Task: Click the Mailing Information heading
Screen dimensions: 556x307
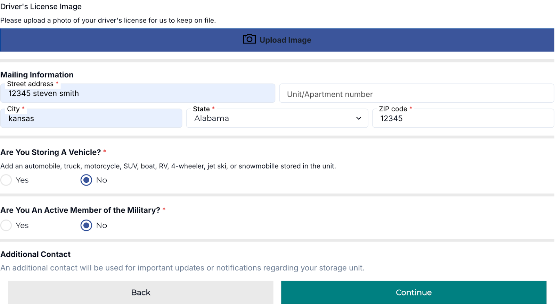Action: tap(37, 75)
